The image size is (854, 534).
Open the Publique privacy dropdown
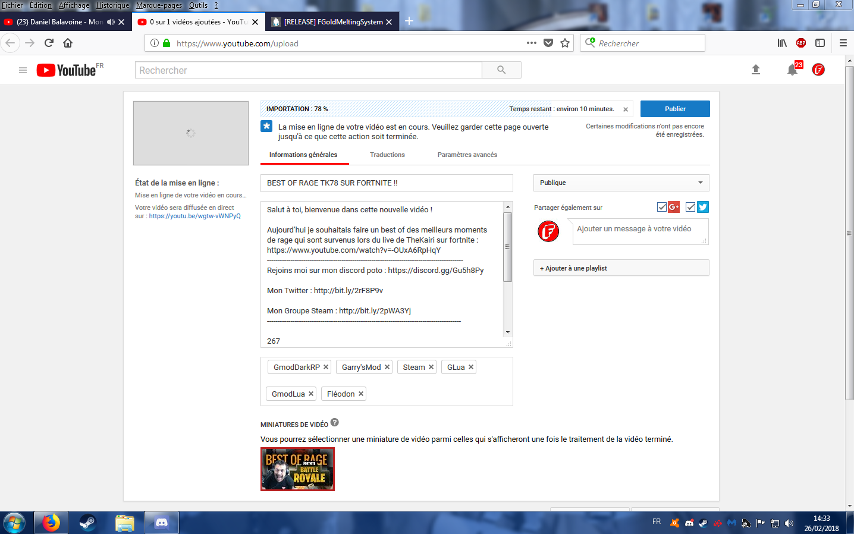621,183
